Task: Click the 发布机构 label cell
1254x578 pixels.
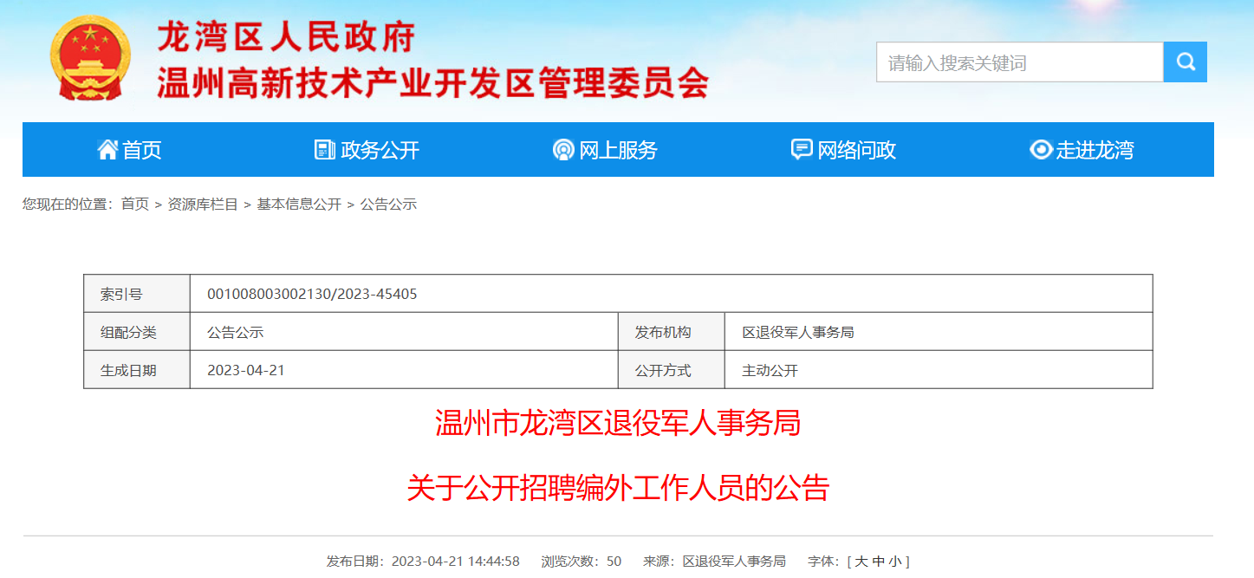Action: coord(672,332)
